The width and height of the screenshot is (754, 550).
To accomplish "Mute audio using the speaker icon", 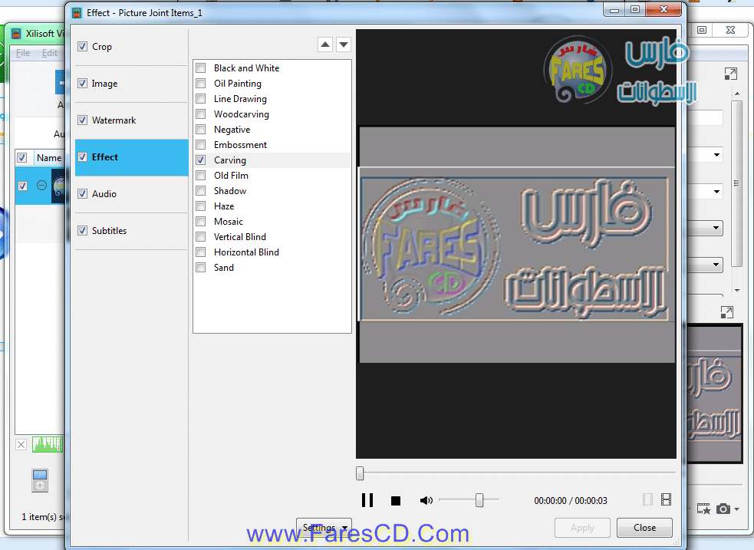I will tap(426, 501).
